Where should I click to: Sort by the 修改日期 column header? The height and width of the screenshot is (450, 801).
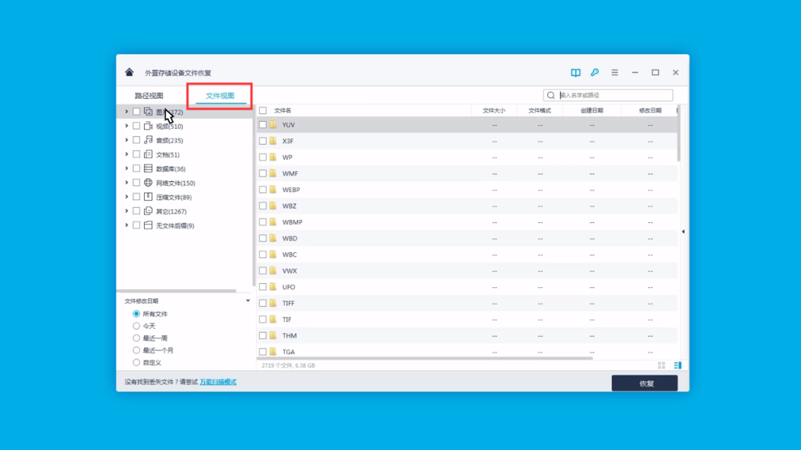tap(650, 110)
